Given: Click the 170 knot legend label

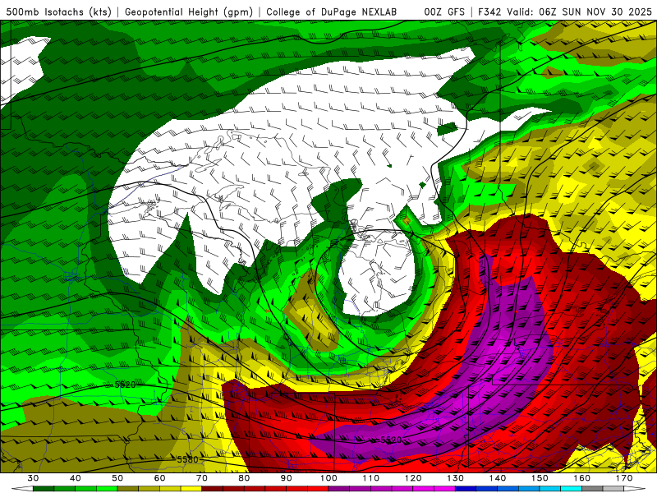Looking at the screenshot, I should click(624, 478).
